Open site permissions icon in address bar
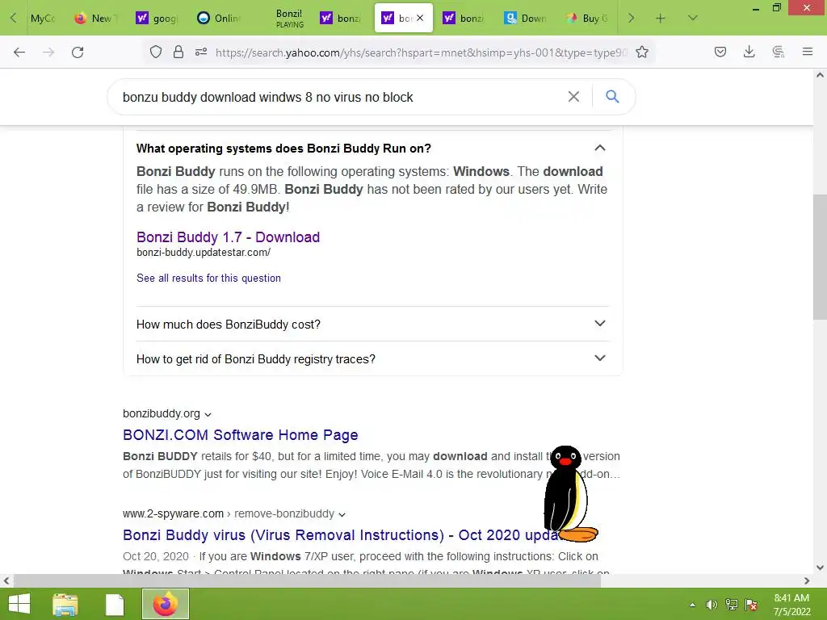The image size is (827, 620). [201, 52]
